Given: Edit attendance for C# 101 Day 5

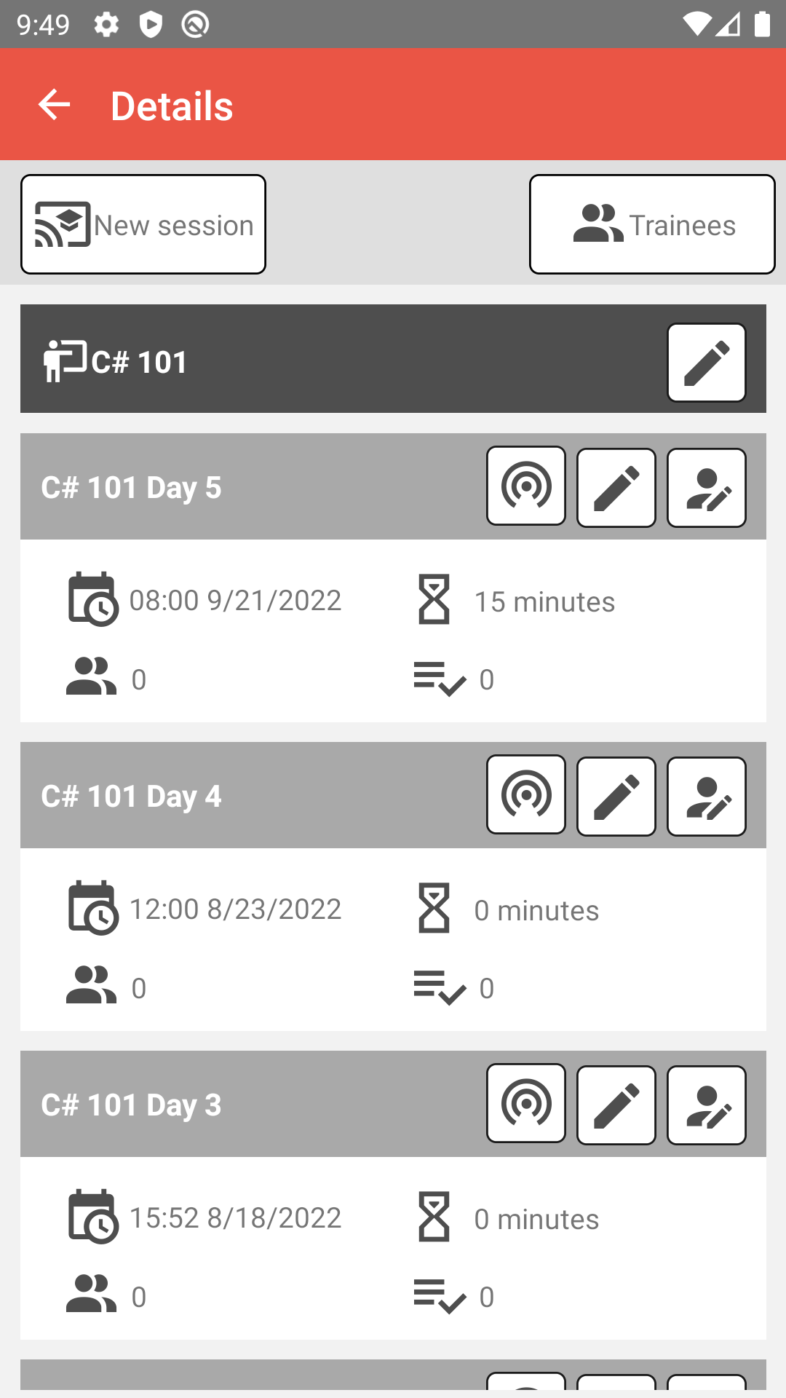Looking at the screenshot, I should coord(707,488).
